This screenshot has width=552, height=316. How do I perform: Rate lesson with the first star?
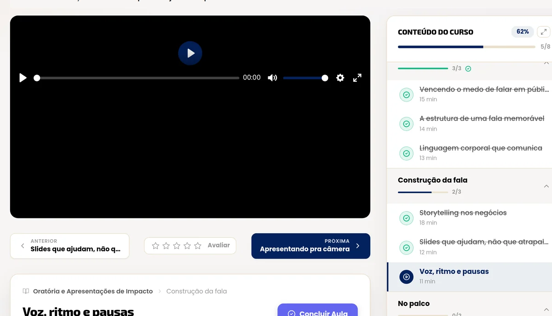(x=155, y=246)
